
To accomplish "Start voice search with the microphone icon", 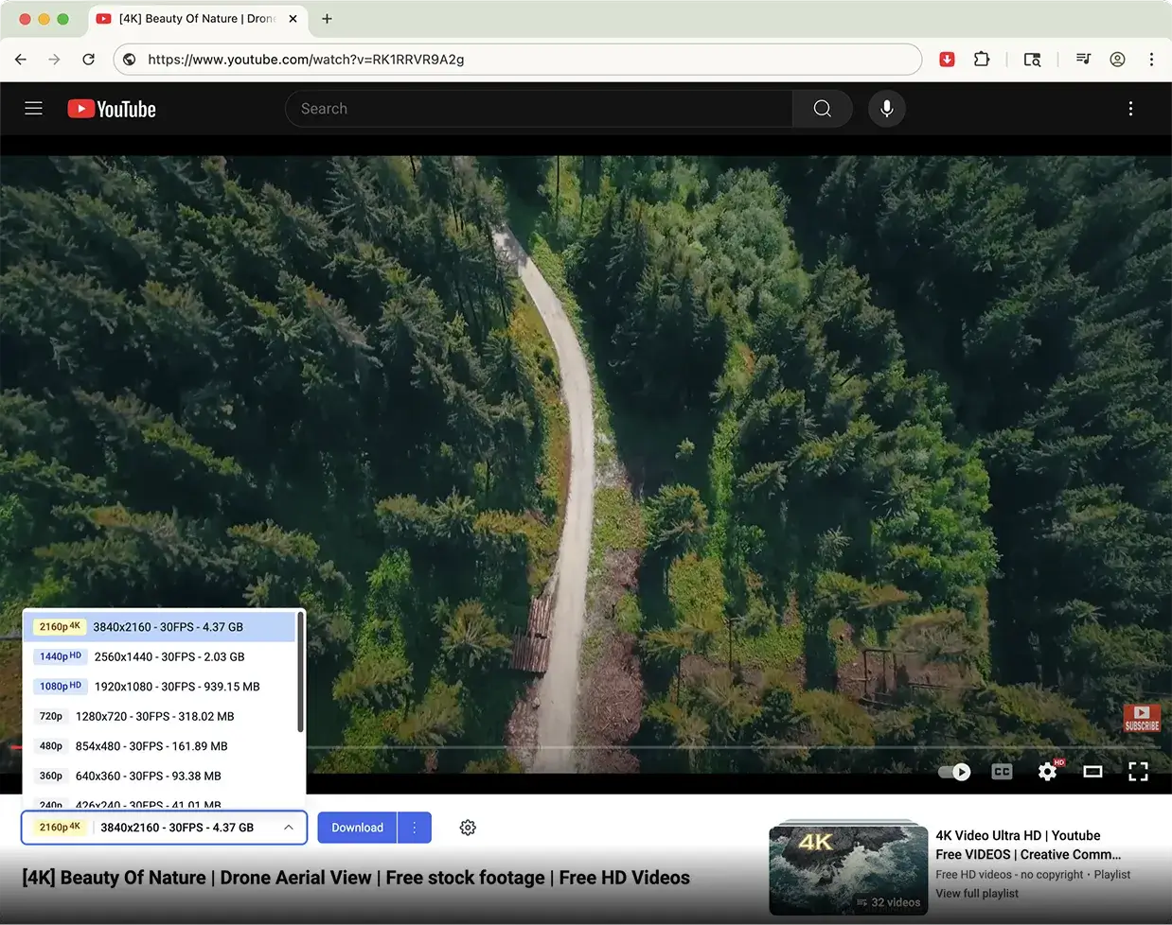I will (x=887, y=109).
